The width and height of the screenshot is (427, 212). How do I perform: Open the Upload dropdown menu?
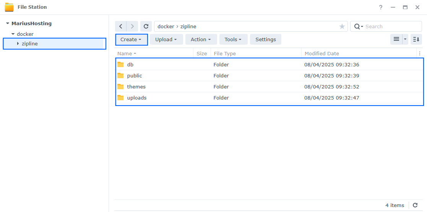pos(166,39)
